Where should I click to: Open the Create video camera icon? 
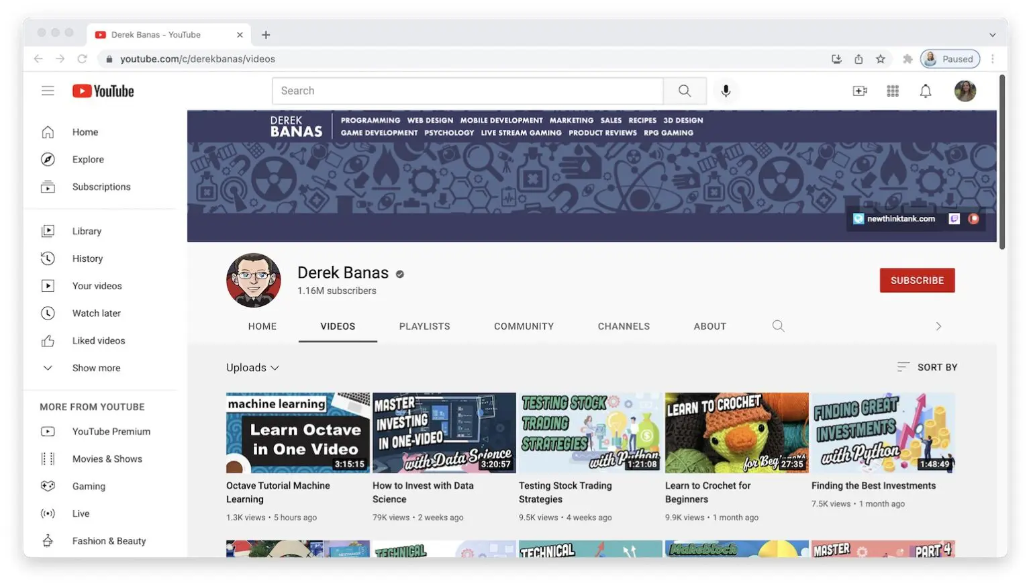859,91
